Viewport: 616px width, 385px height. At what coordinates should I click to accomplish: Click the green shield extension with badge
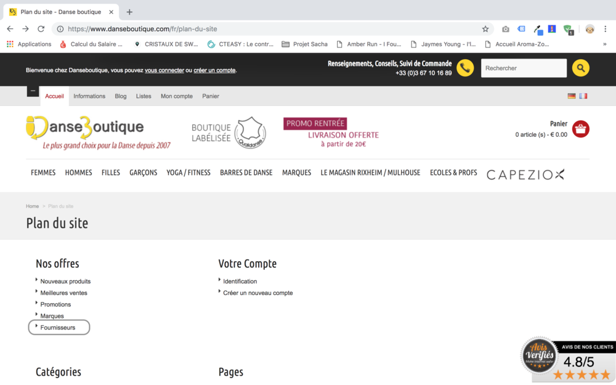[x=567, y=28]
